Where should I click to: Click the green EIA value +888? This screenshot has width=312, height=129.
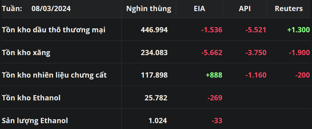[x=214, y=75]
